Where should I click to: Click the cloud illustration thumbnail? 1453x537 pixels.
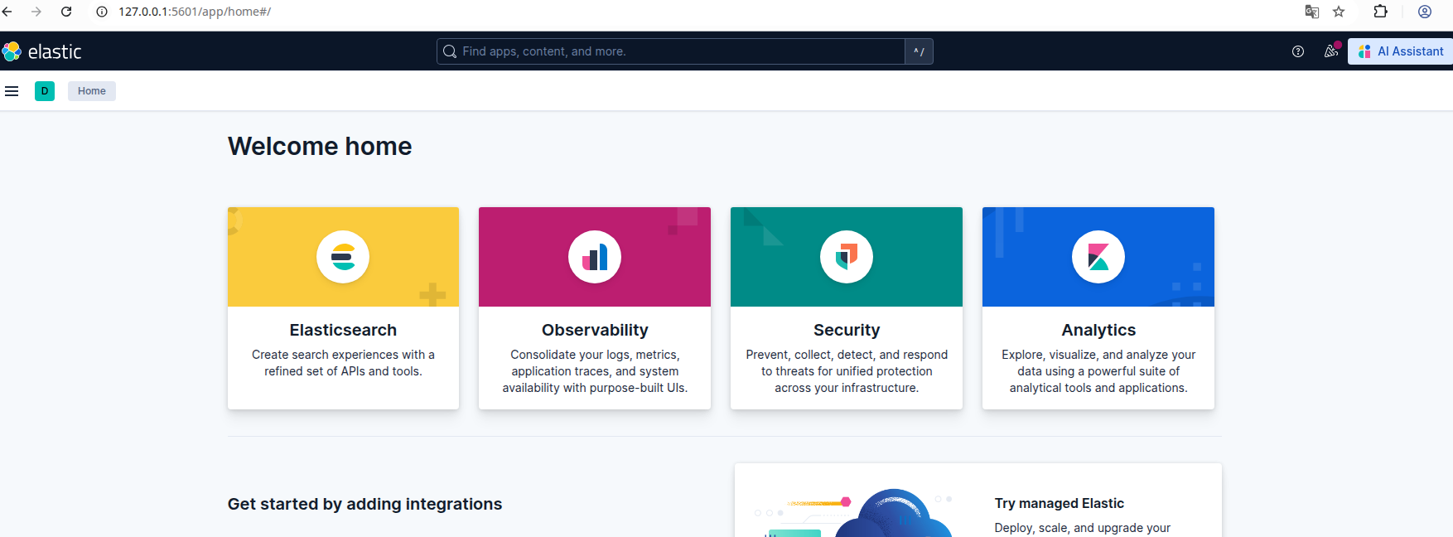click(854, 513)
